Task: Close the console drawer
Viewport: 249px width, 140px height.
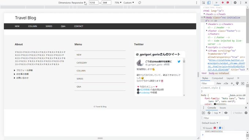Action: tap(246, 108)
